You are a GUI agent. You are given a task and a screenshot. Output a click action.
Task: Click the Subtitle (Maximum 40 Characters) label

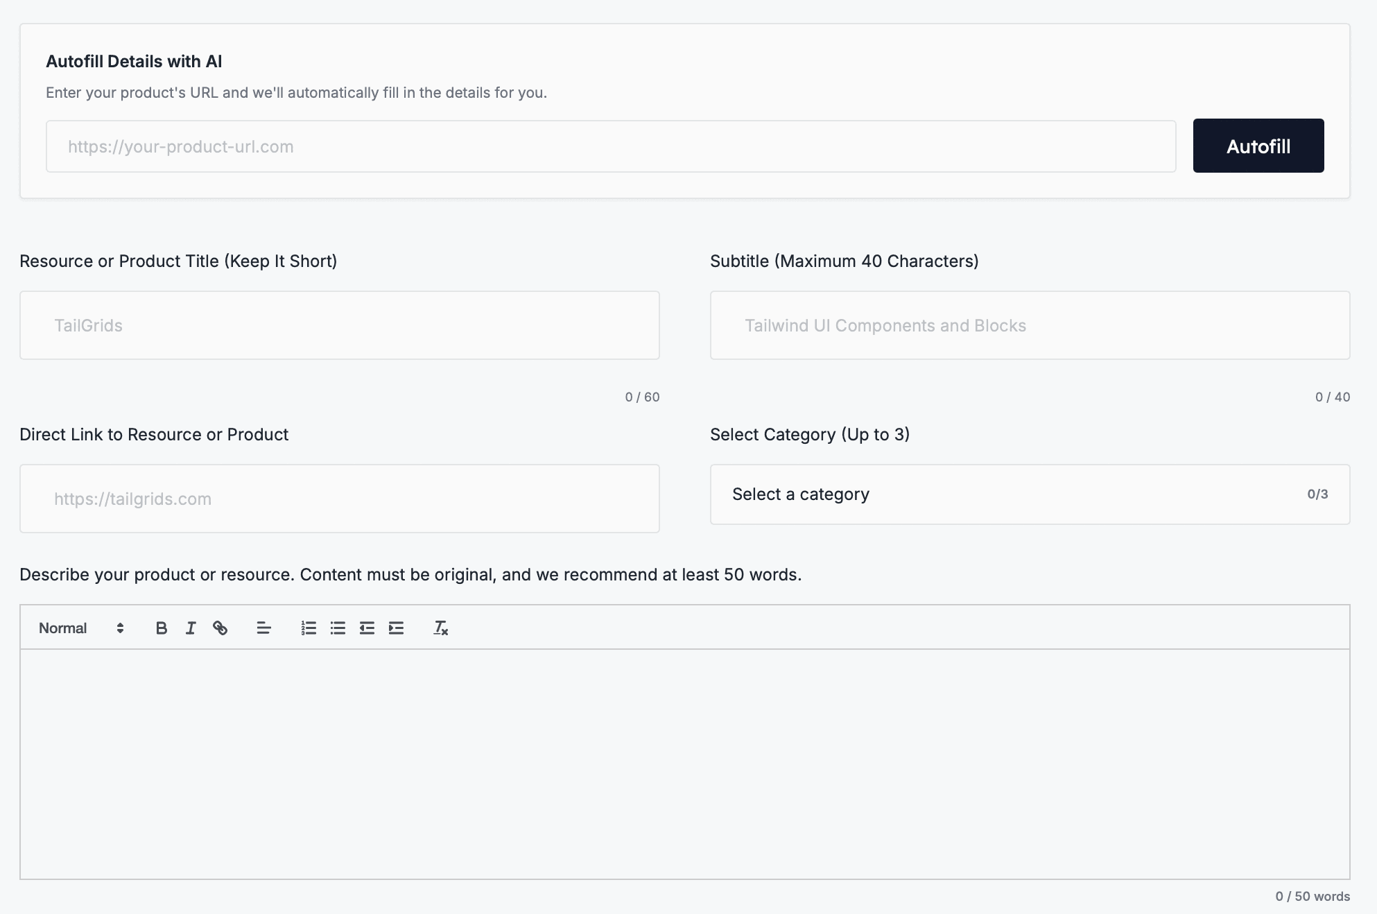point(845,261)
